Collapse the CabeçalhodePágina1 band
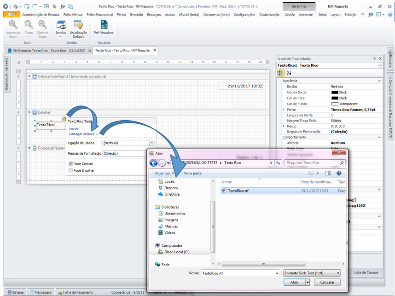 coord(29,76)
